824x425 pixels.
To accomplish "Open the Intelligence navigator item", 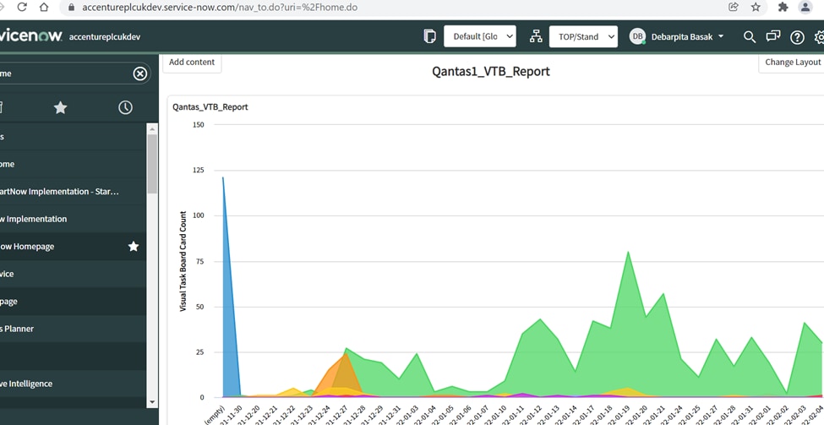I will 73,384.
